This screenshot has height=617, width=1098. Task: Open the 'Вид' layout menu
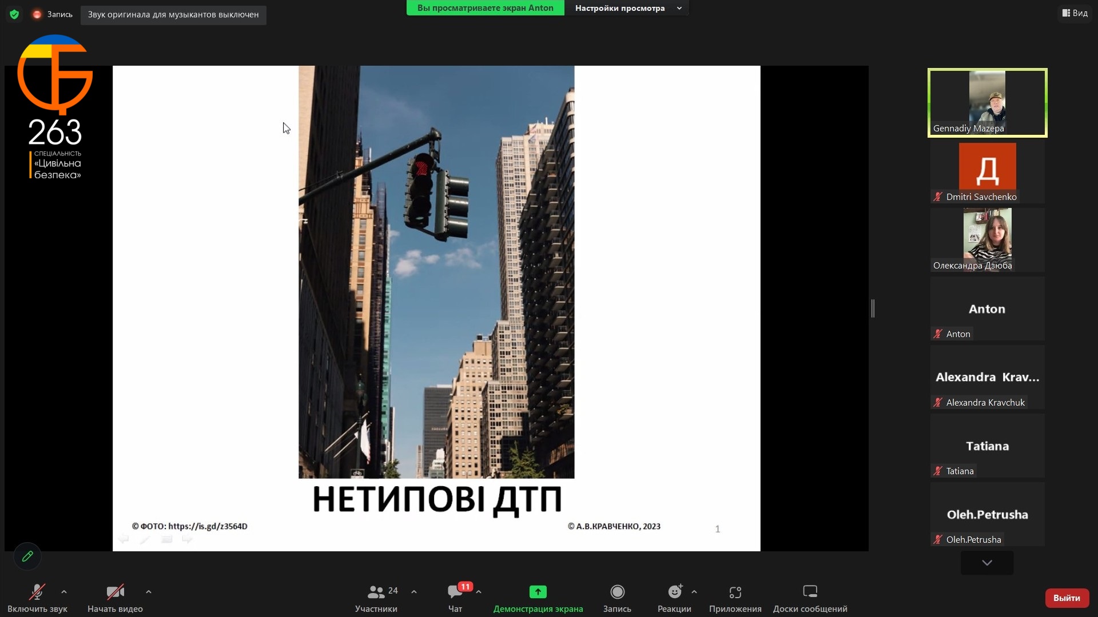1075,13
